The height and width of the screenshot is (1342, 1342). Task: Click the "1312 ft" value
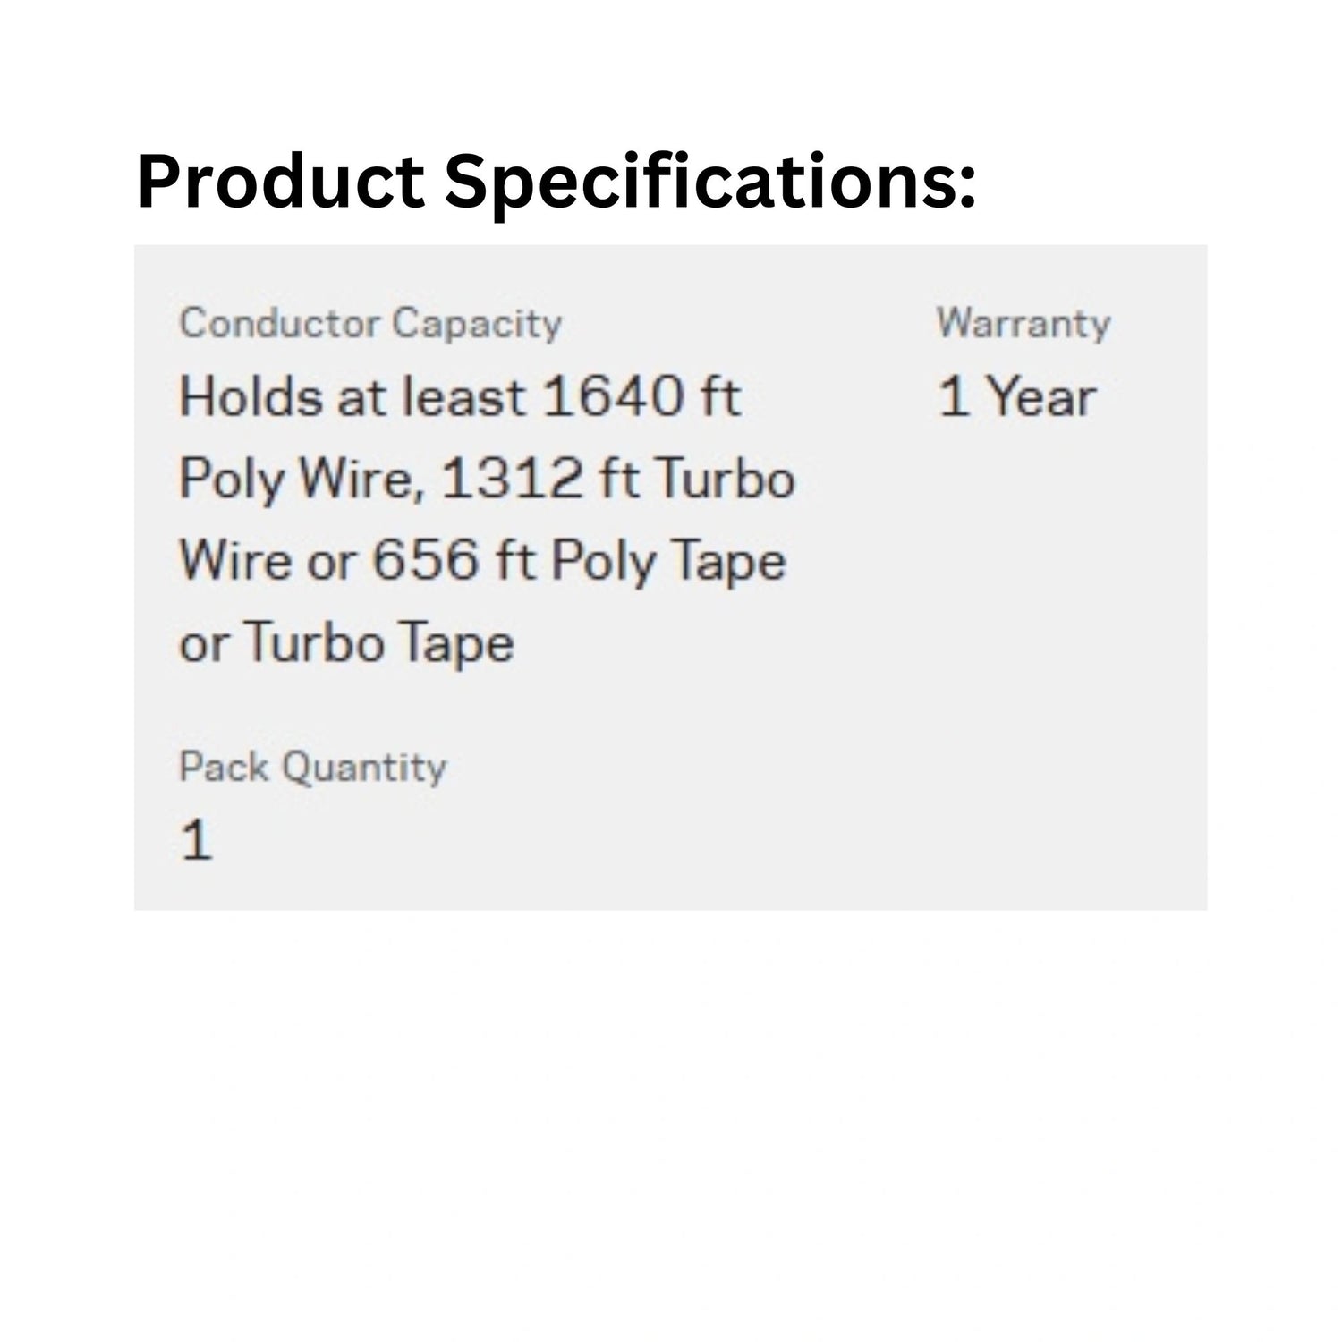click(540, 479)
